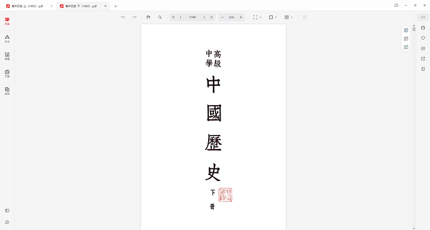Screen dimensions: 430x230
Task: Click the Print icon in the right panel
Action: (x=423, y=28)
